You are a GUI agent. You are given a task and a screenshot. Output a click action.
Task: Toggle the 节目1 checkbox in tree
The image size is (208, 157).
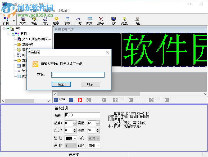coord(13,34)
